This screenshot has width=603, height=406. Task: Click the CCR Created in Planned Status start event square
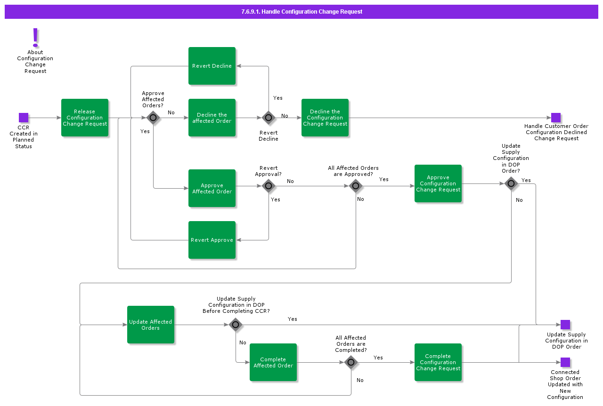pos(24,118)
